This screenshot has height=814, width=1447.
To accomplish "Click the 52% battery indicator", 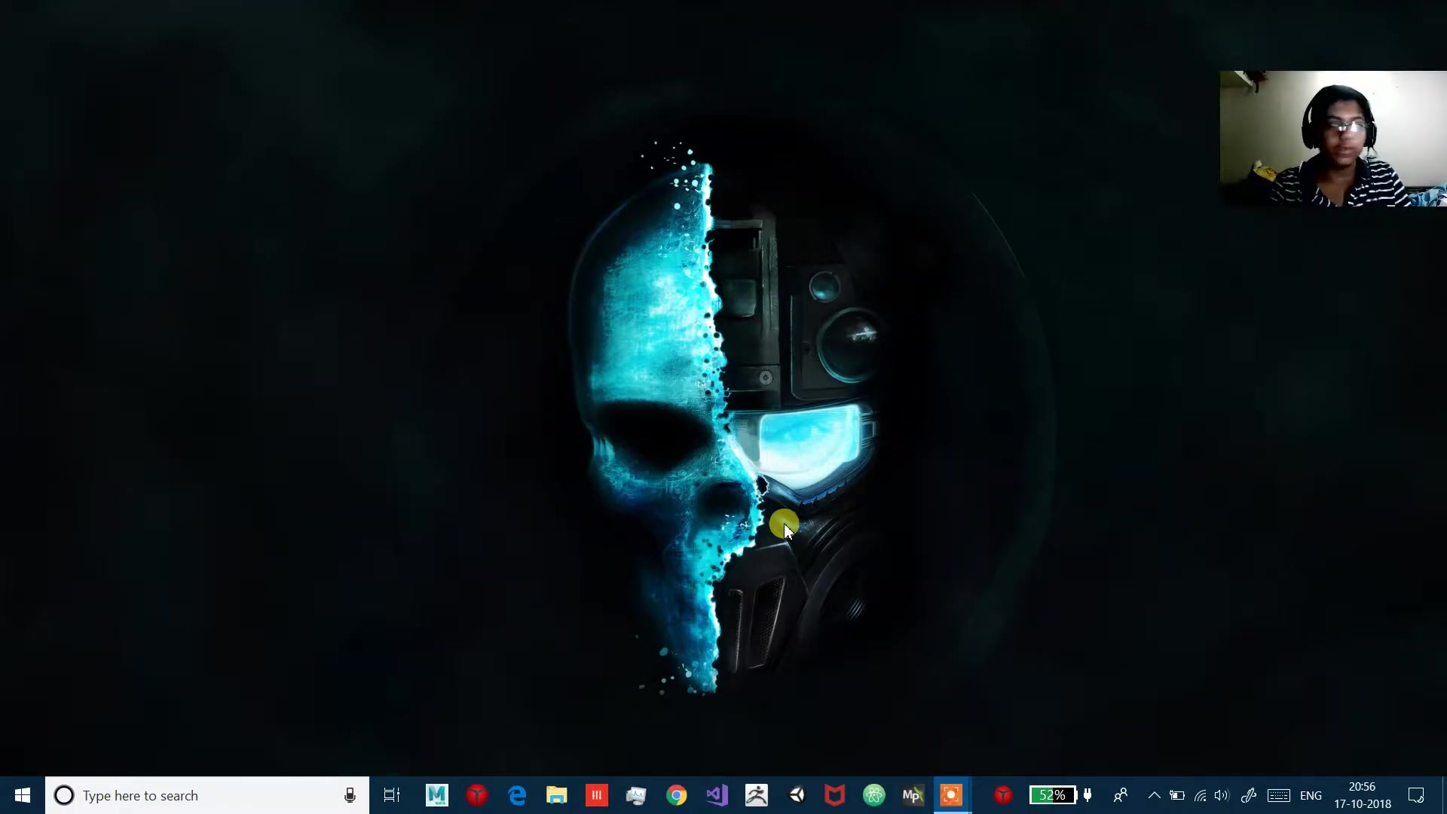I will (1052, 795).
